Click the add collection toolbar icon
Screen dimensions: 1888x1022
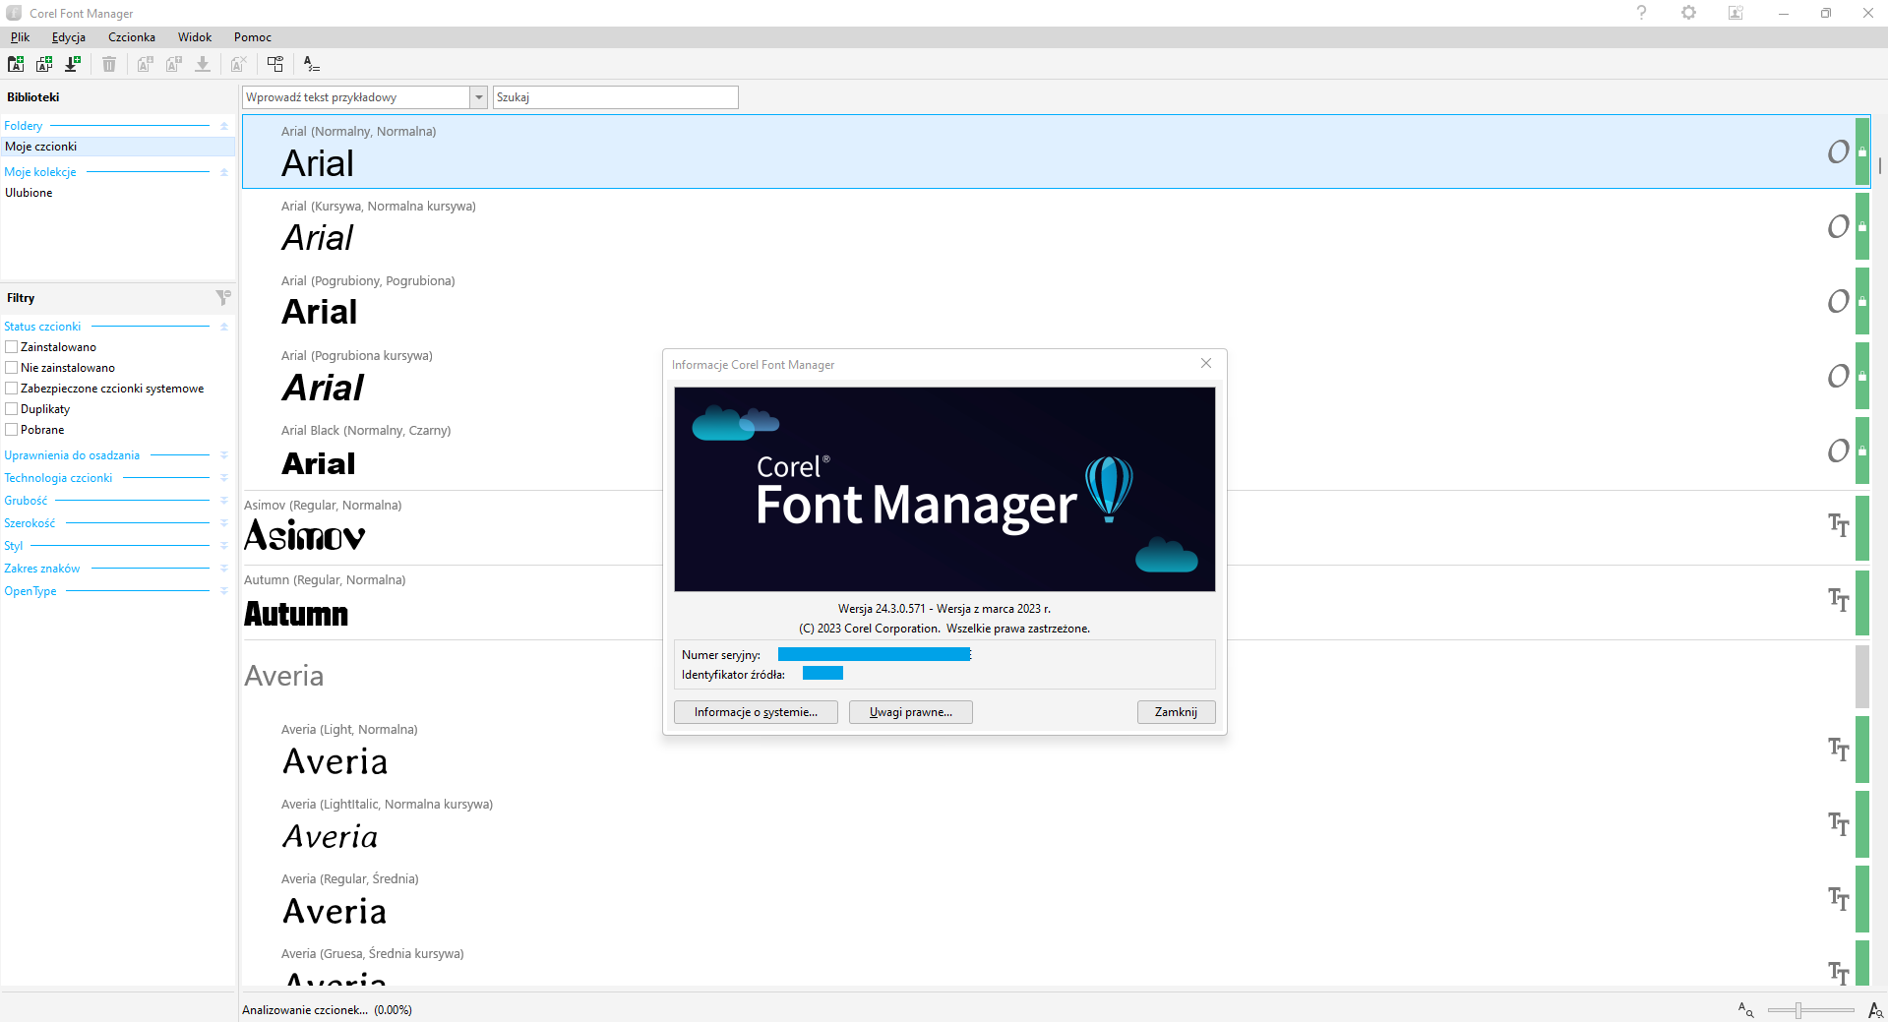[x=44, y=64]
